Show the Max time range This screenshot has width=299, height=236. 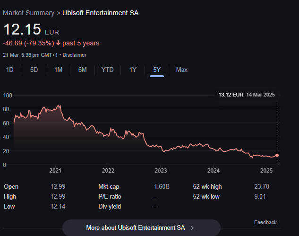tap(182, 70)
